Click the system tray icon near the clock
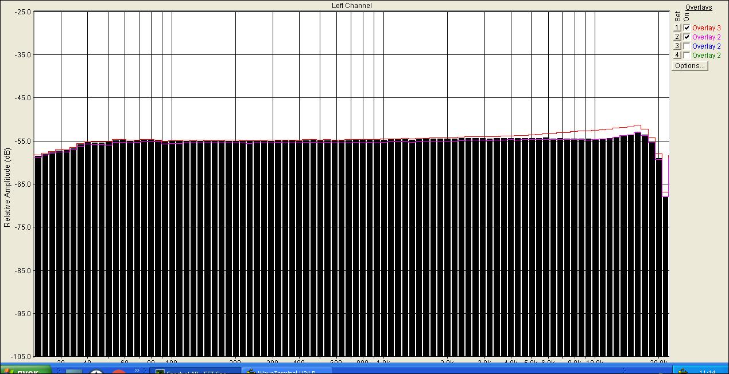This screenshot has width=729, height=374. 683,371
